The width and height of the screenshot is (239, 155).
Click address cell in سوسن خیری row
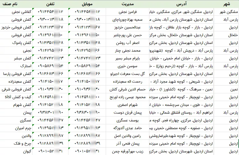(181, 66)
